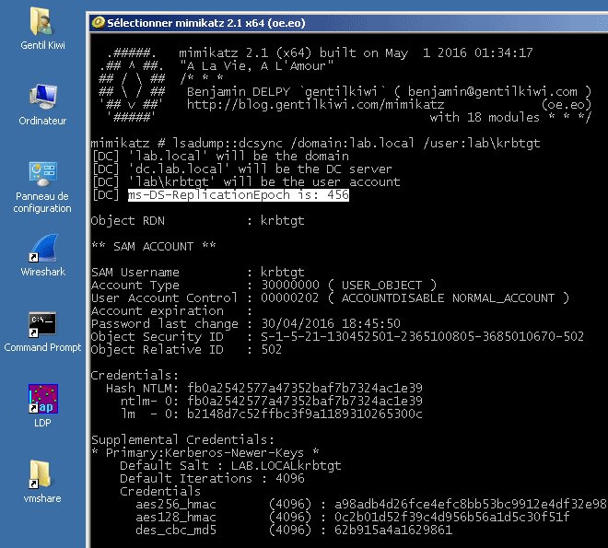
Task: Click the mimikatz window title text
Action: 206,23
